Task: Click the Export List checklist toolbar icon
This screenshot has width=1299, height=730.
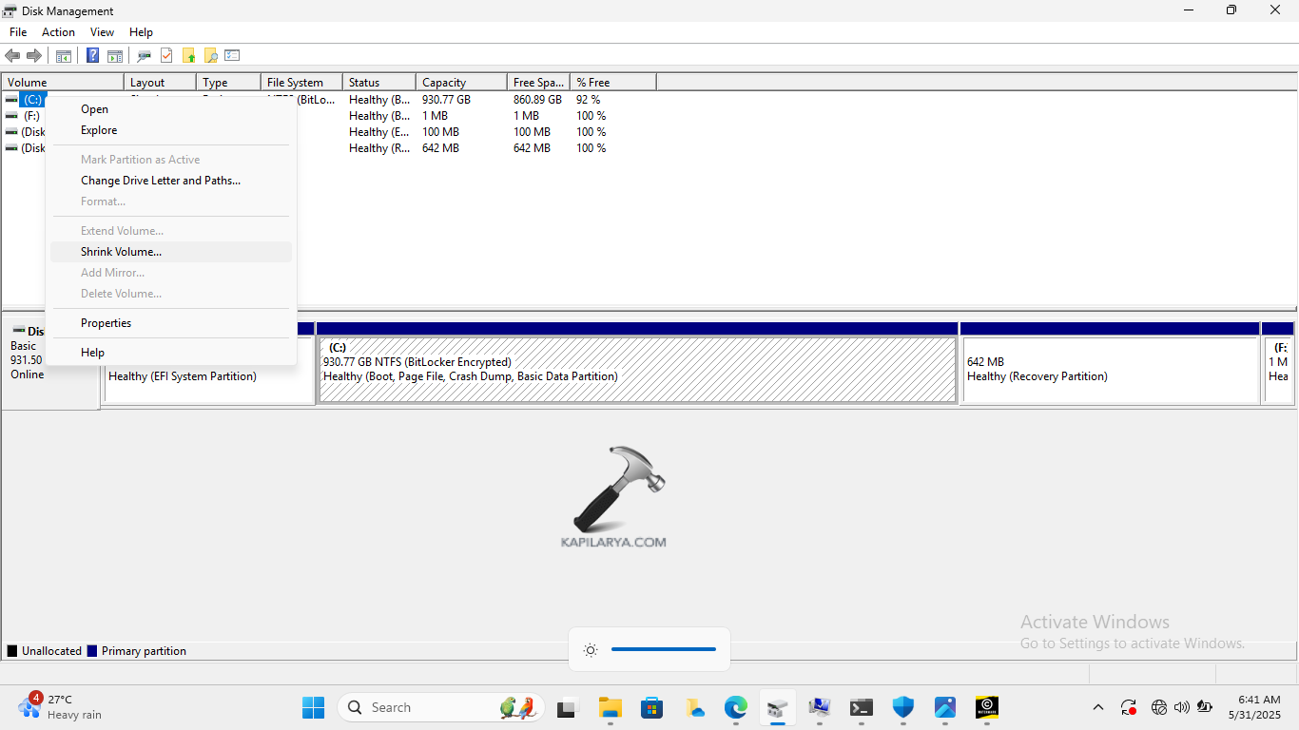Action: pyautogui.click(x=232, y=55)
